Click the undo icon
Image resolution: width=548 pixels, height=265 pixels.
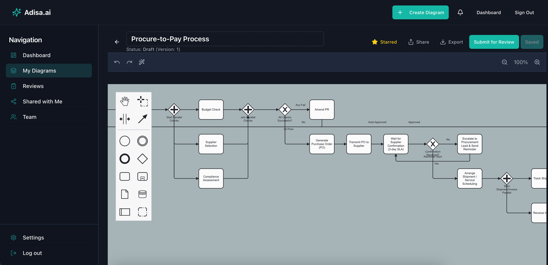pos(117,62)
